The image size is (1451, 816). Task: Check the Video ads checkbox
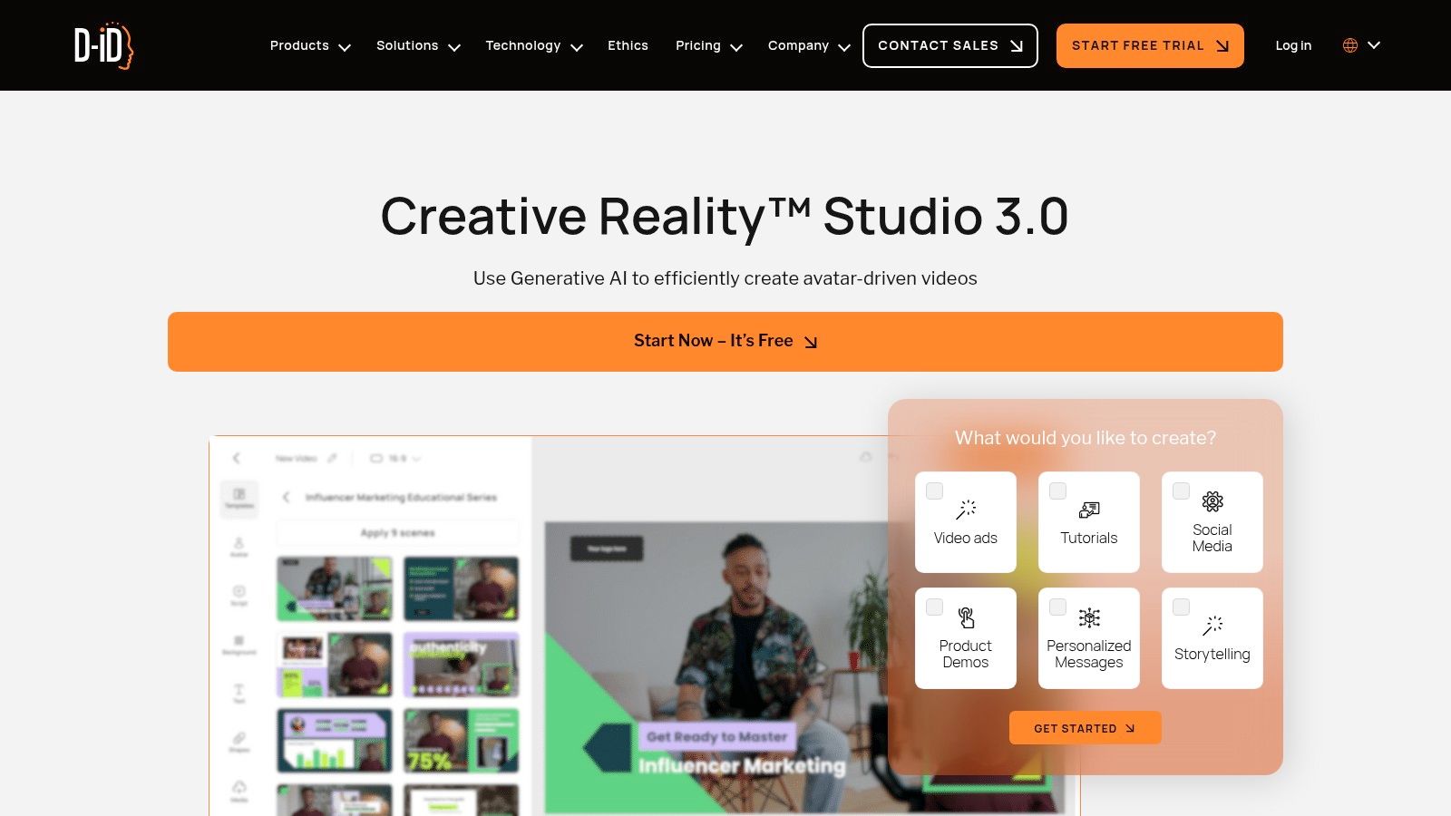coord(934,491)
